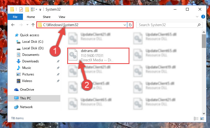The width and height of the screenshot is (210, 128).
Task: Select the dxtrans.dll file
Action: pos(98,56)
